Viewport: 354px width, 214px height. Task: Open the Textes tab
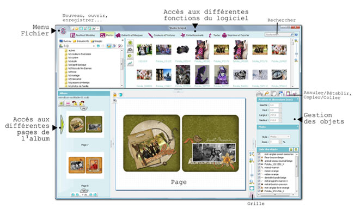214,35
